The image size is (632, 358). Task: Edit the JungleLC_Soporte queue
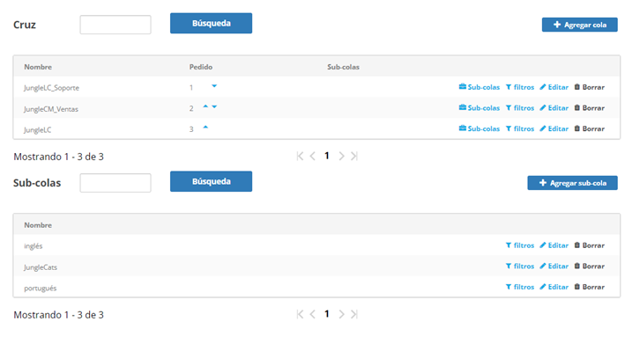554,87
